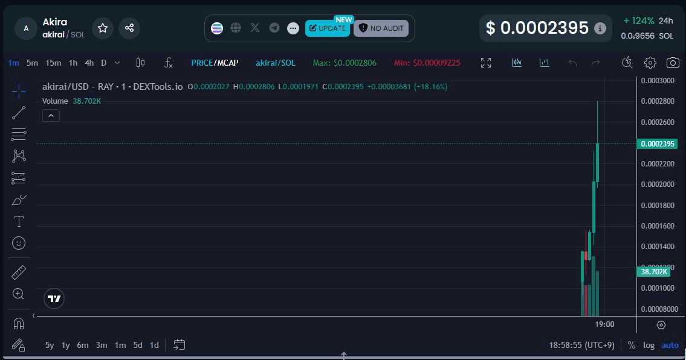Image resolution: width=686 pixels, height=360 pixels.
Task: Switch chart to 1h interval
Action: click(73, 63)
